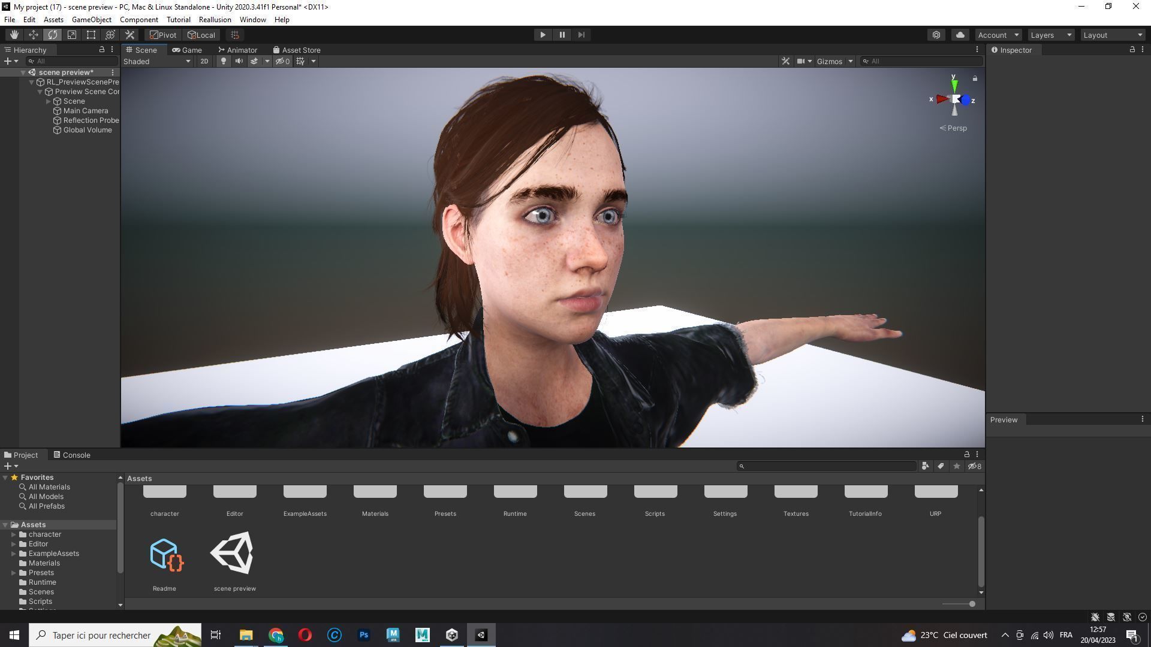Open Layers dropdown
This screenshot has width=1151, height=647.
tap(1051, 35)
